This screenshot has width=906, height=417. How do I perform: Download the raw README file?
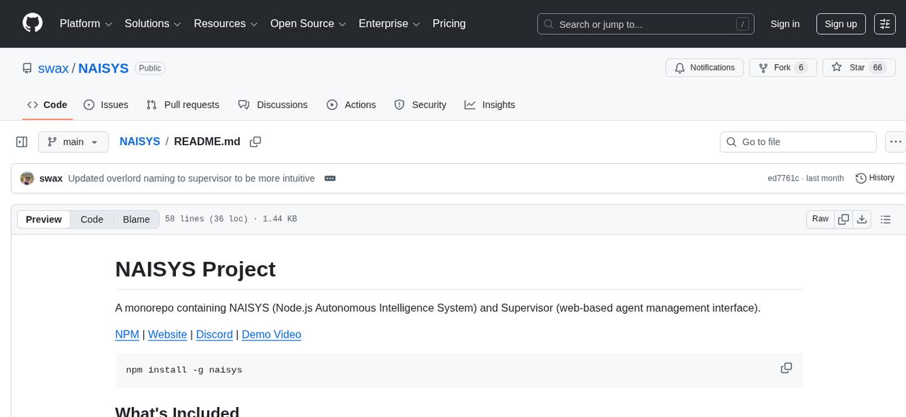pyautogui.click(x=861, y=219)
